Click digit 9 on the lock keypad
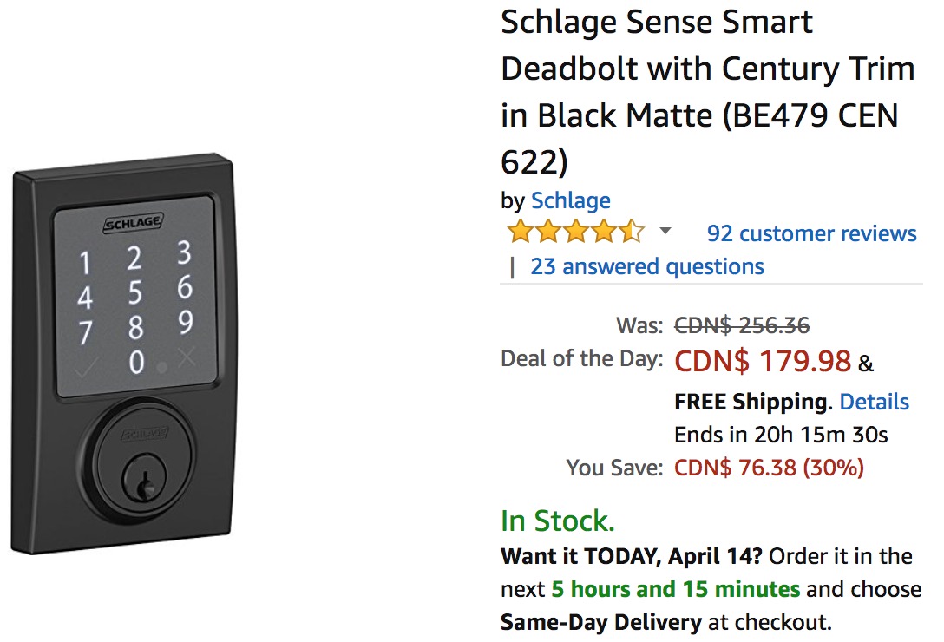Screen dimensions: 944x642 186,322
